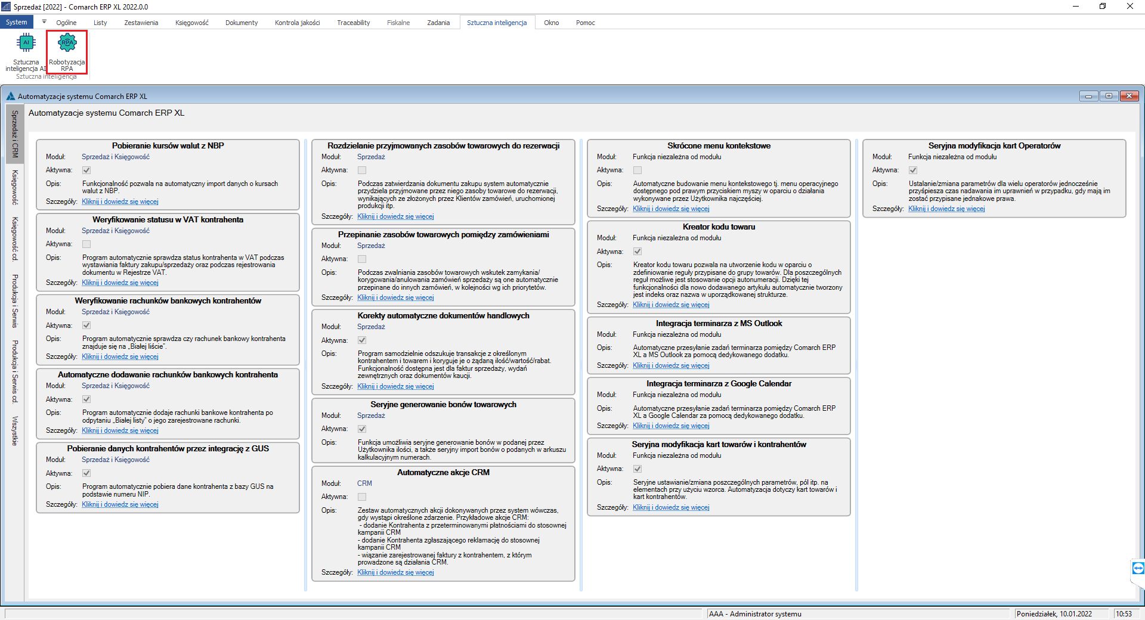This screenshot has width=1145, height=620.
Task: Open details link for Skrócone menu kontekstowe
Action: click(x=671, y=209)
